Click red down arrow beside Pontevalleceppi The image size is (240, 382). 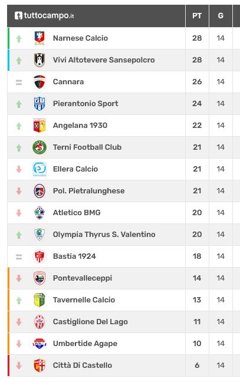point(19,278)
